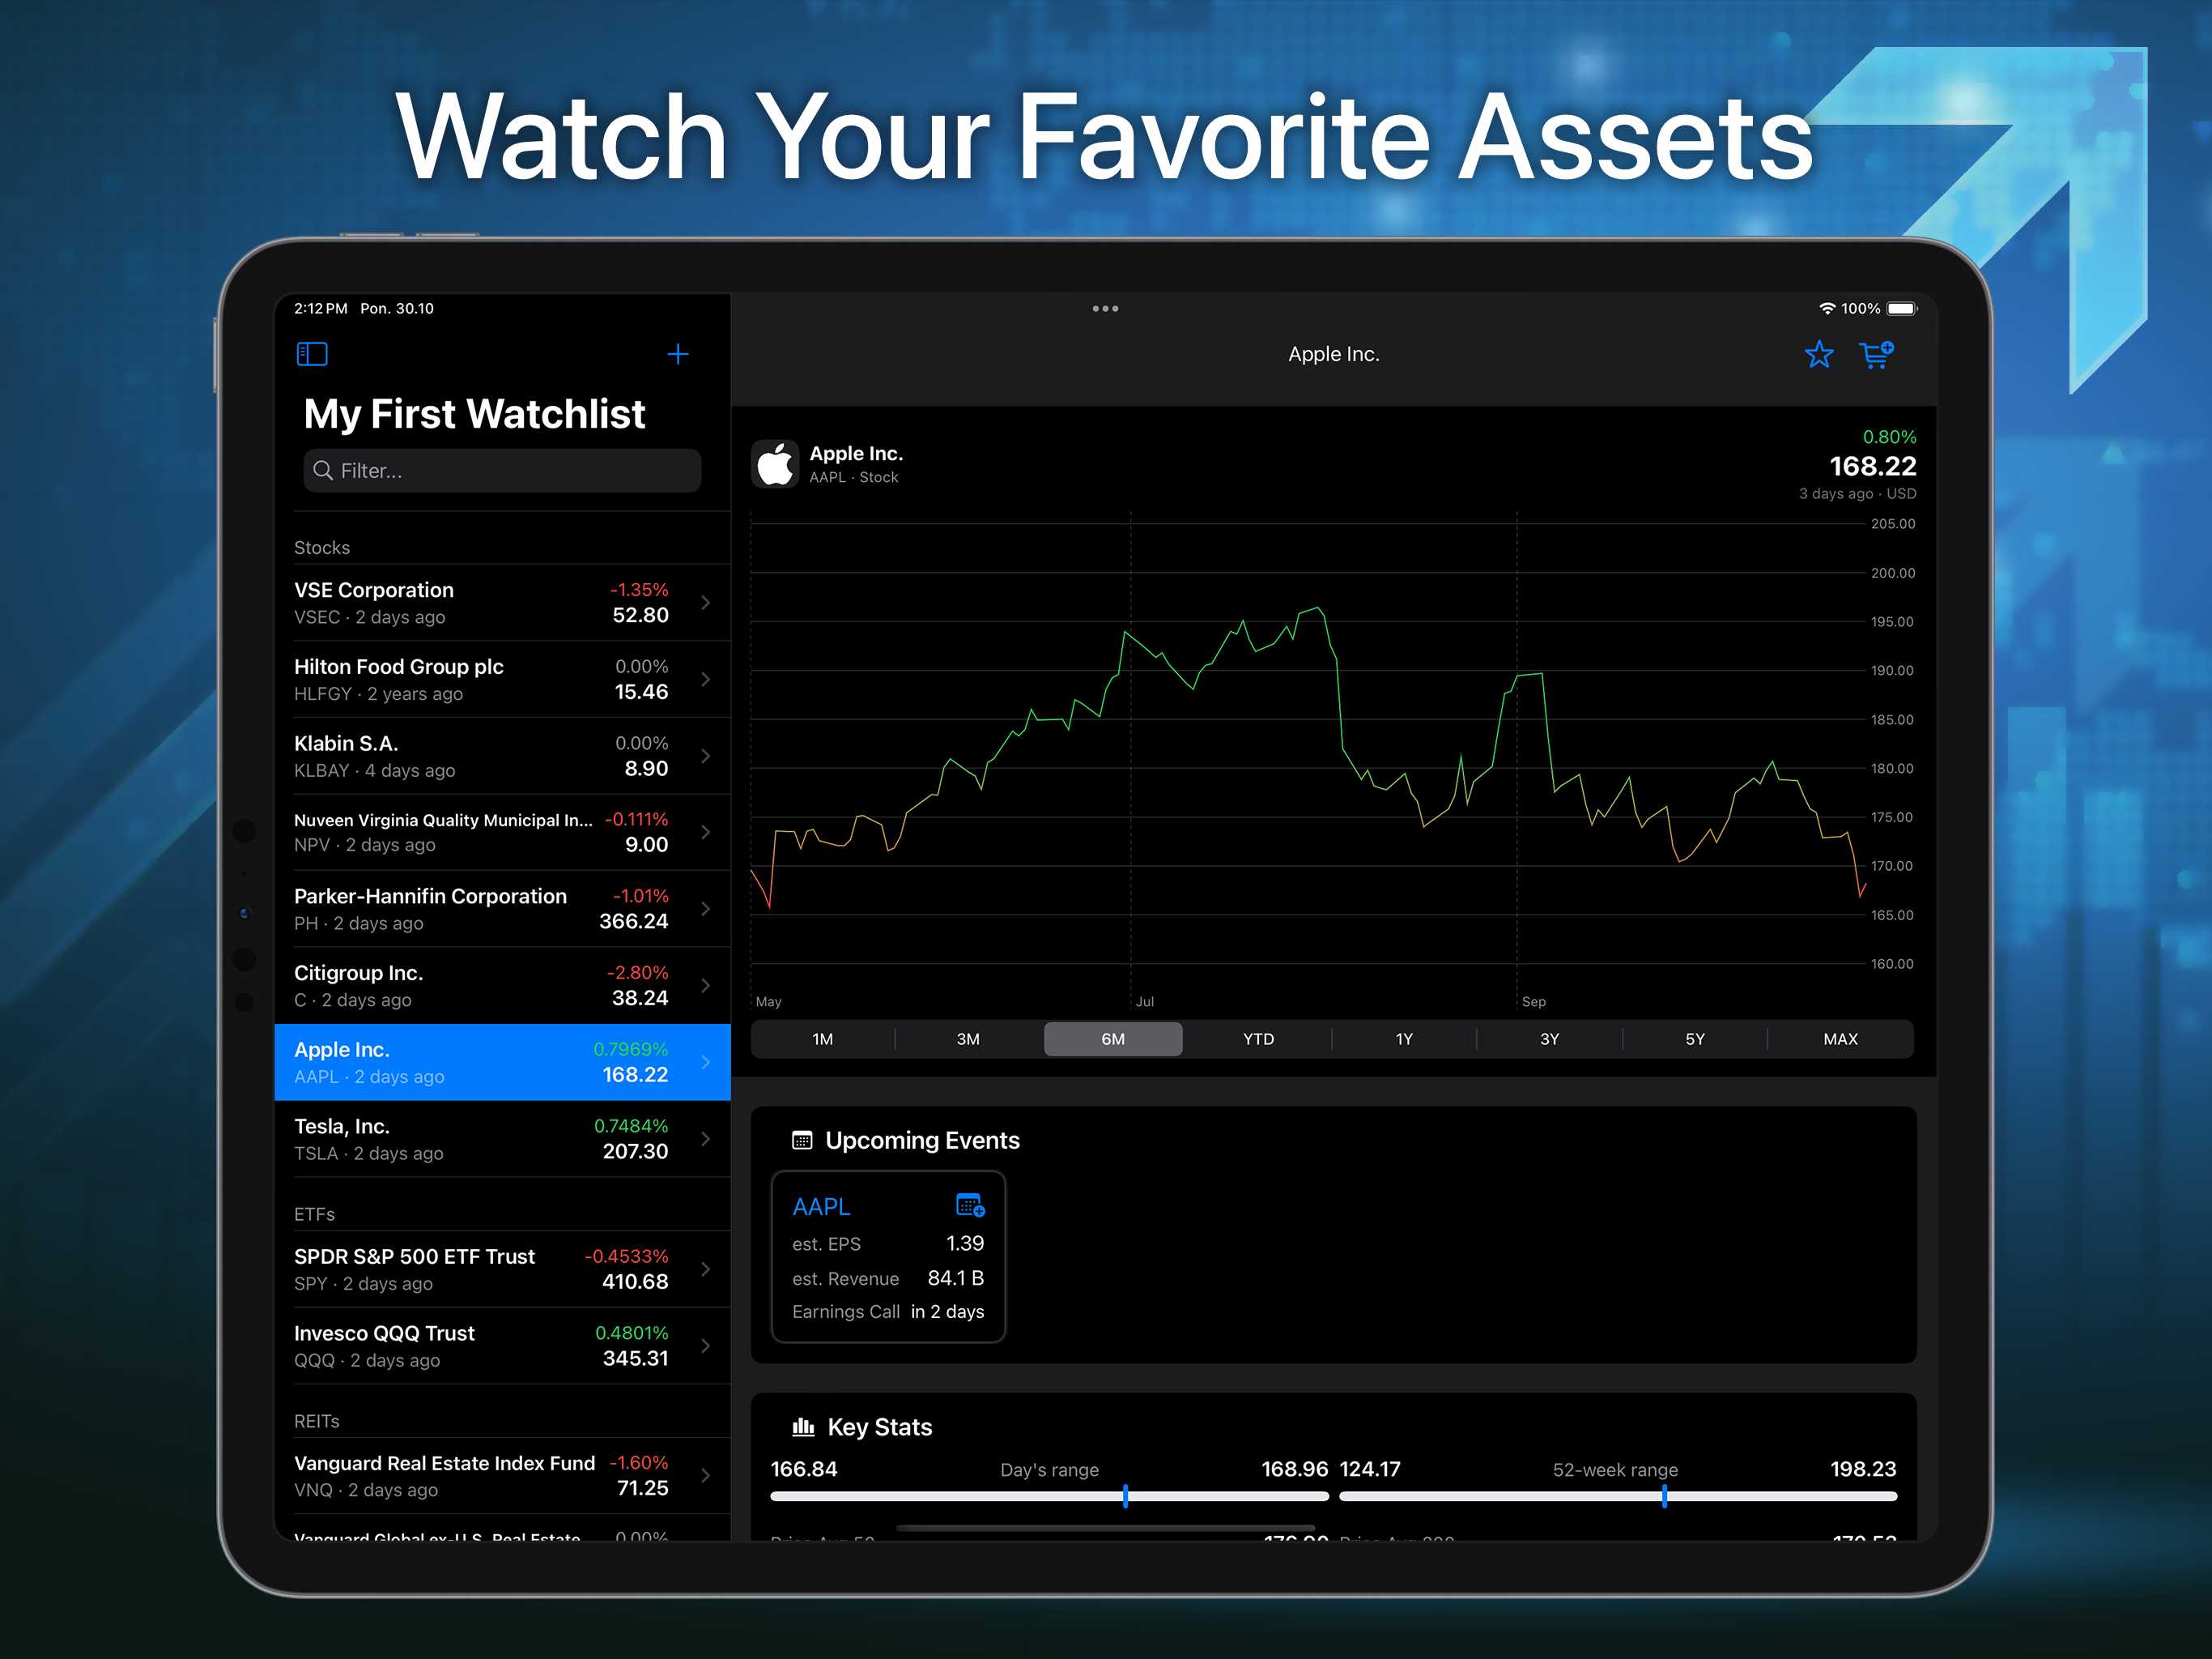Expand VSE Corporation row chevron
The width and height of the screenshot is (2212, 1659).
[706, 603]
